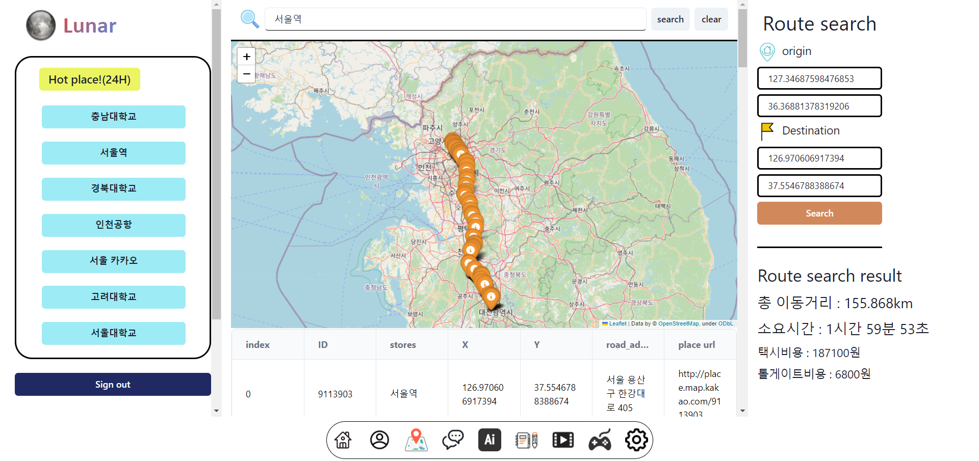Viewport: 979px width, 461px height.
Task: Click the X column header
Action: tap(484, 345)
